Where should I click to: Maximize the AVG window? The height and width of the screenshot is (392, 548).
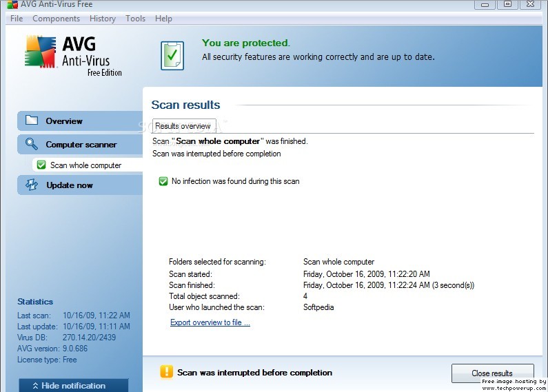(507, 4)
